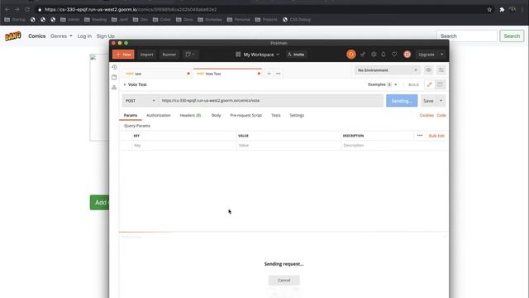Open the new window dropdown icon
Image resolution: width=529 pixels, height=298 pixels.
click(x=190, y=55)
